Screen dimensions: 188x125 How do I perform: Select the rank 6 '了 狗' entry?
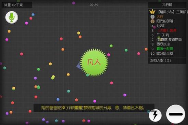[x=163, y=35]
